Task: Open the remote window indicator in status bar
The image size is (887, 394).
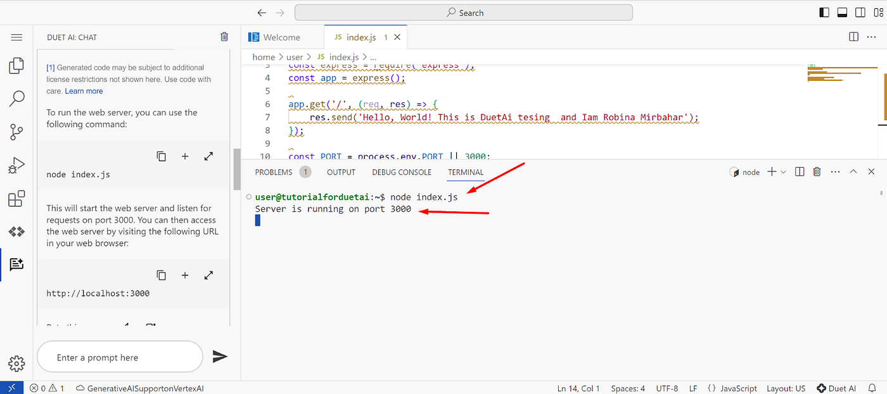Action: 11,388
